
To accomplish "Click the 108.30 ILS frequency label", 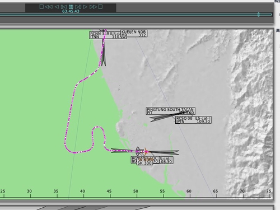I will [x=166, y=162].
